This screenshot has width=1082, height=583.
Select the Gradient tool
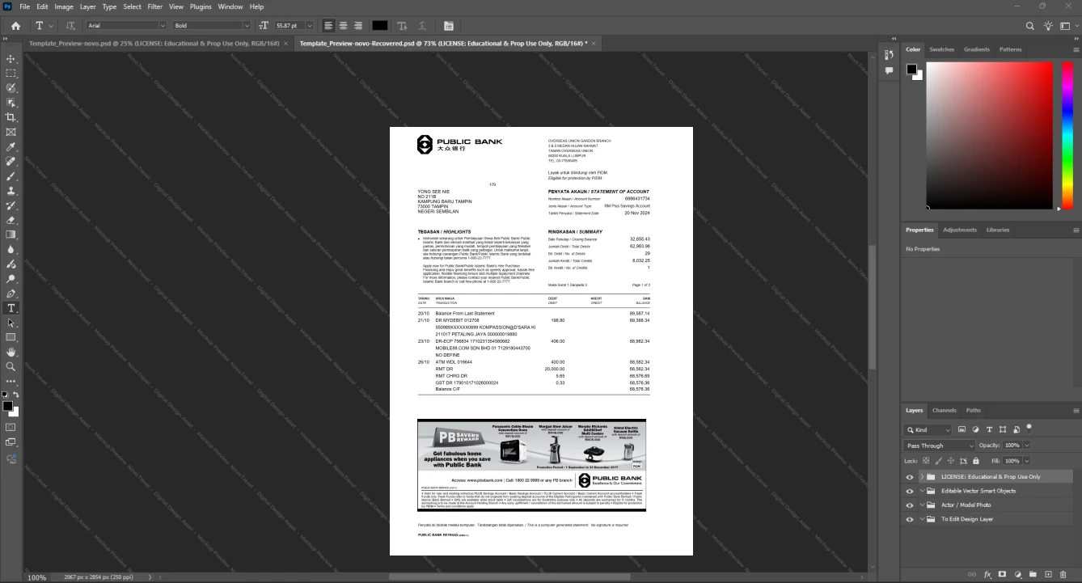pyautogui.click(x=11, y=234)
